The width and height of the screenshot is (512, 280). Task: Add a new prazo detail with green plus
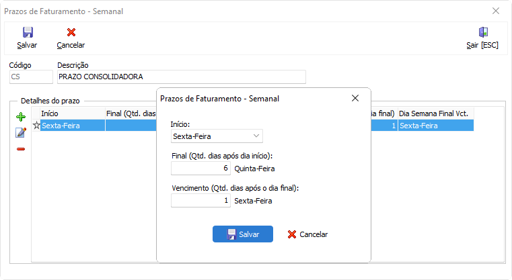click(21, 117)
